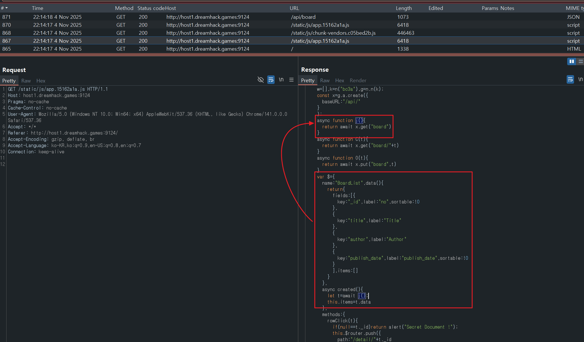
Task: Select the chunk-vendors.c05bed2b.js request row
Action: click(x=333, y=33)
